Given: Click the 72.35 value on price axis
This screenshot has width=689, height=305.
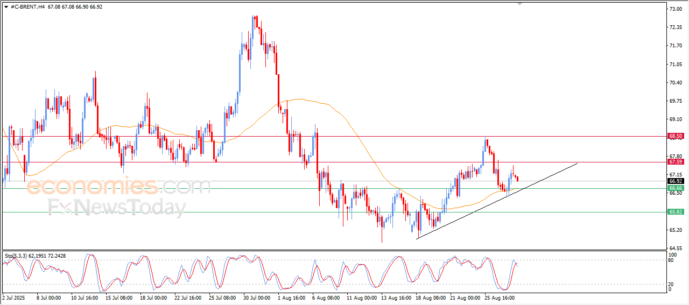Looking at the screenshot, I should click(x=676, y=27).
